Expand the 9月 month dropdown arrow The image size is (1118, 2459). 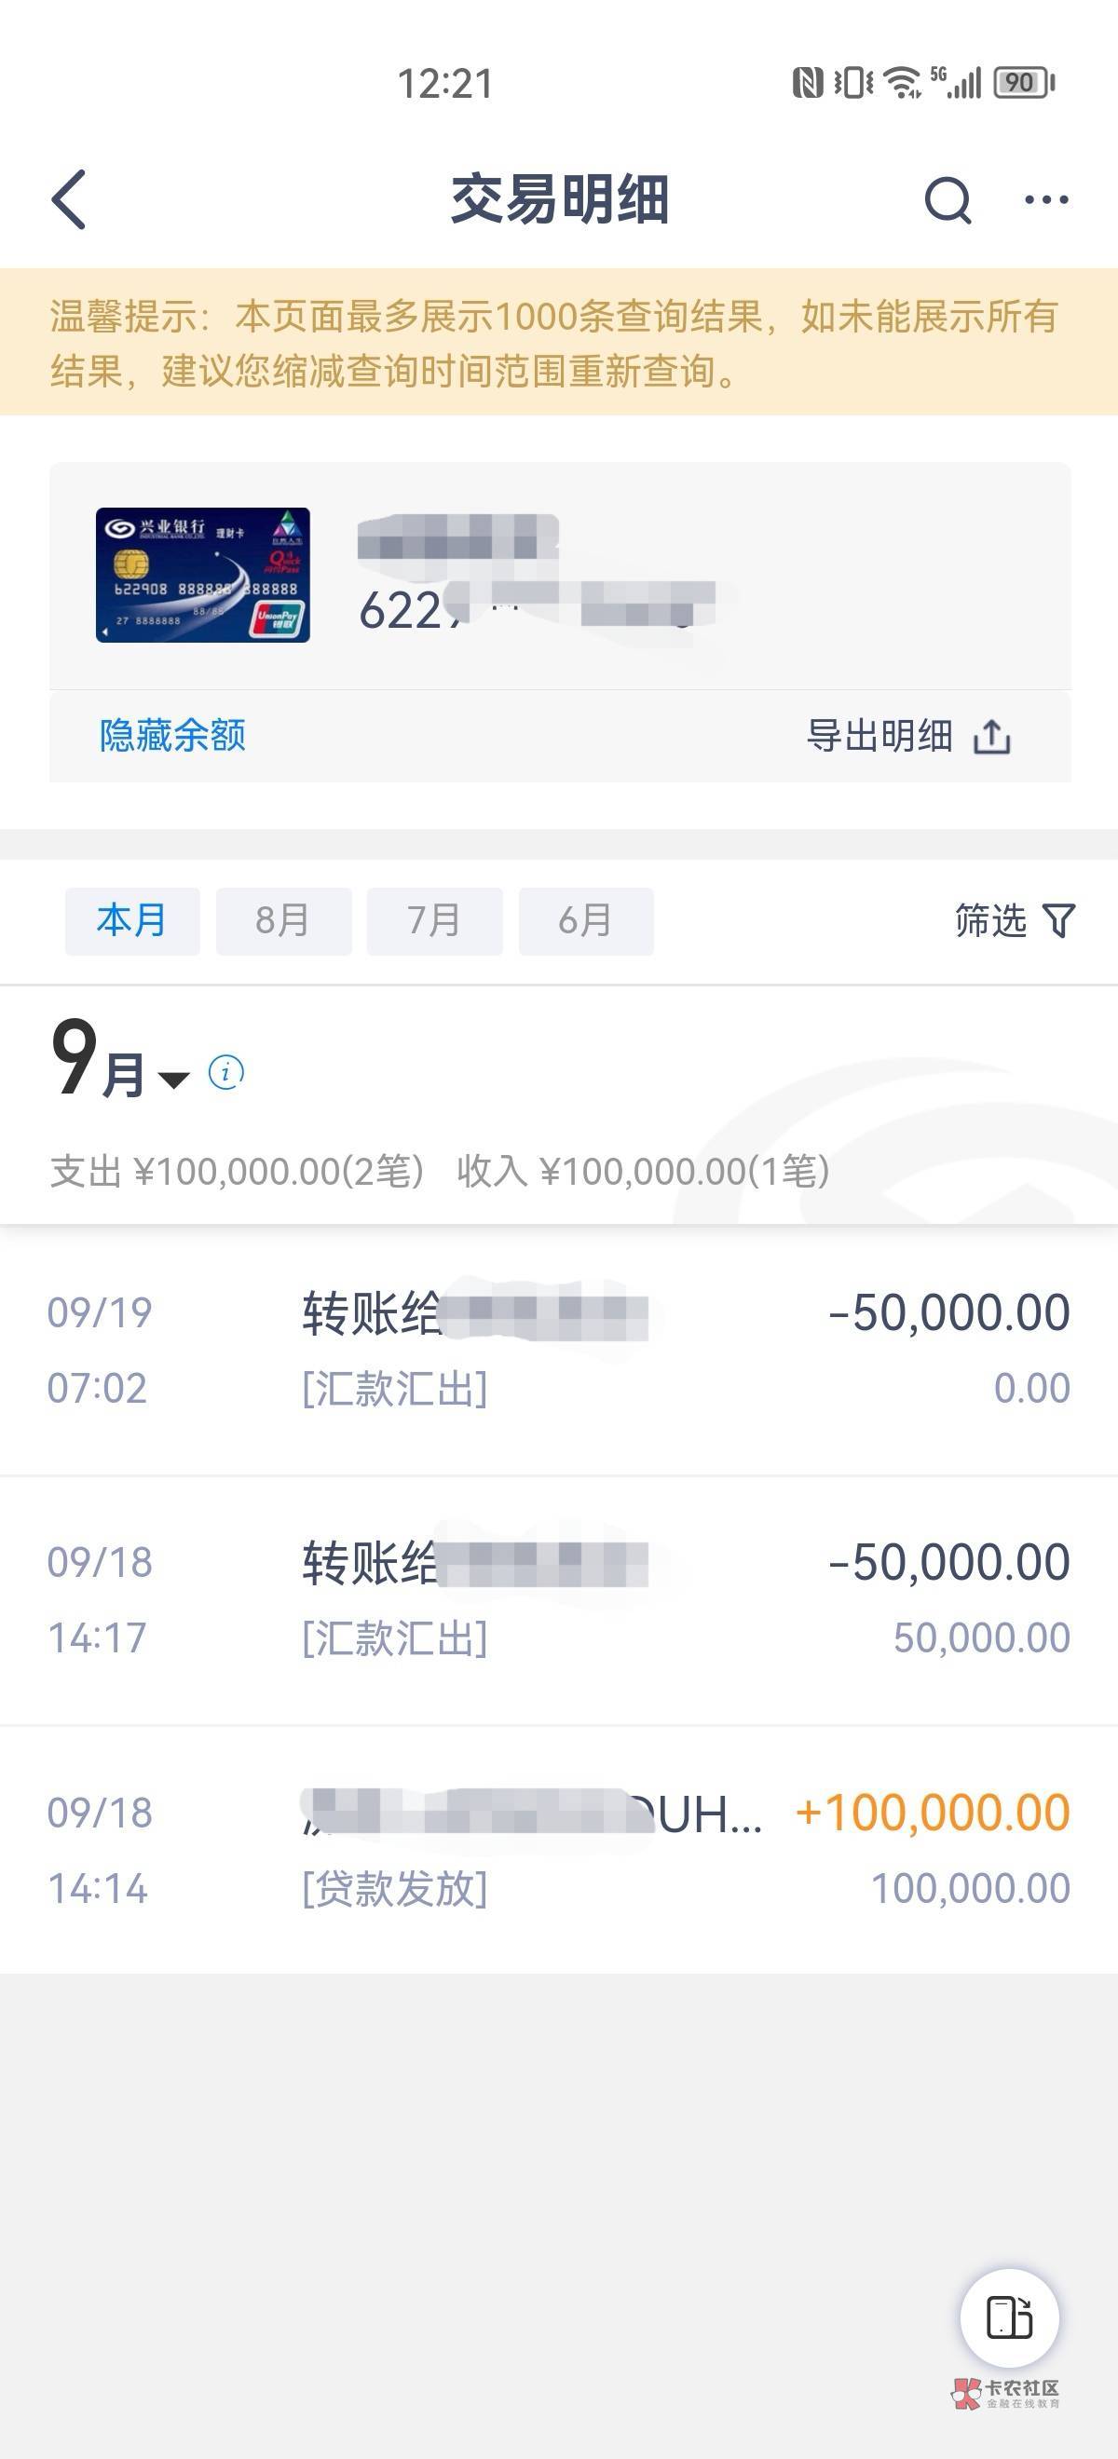(174, 1079)
